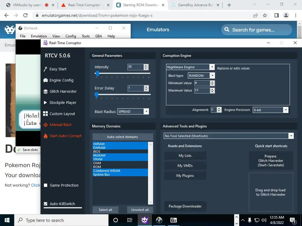Open Cortana circle in taskbar
Image resolution: width=302 pixels, height=226 pixels.
(x=116, y=220)
